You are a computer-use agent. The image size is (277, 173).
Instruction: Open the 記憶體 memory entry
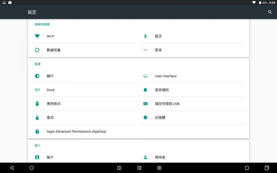(193, 117)
